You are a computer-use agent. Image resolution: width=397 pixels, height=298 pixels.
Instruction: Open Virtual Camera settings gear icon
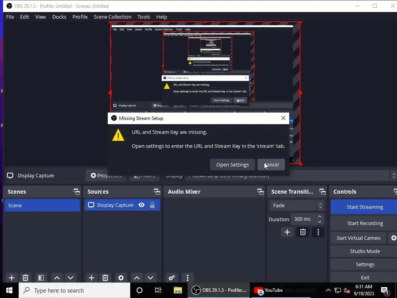pos(394,238)
